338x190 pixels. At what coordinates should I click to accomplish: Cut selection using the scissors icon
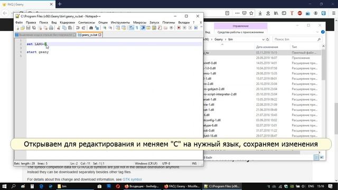(59, 28)
